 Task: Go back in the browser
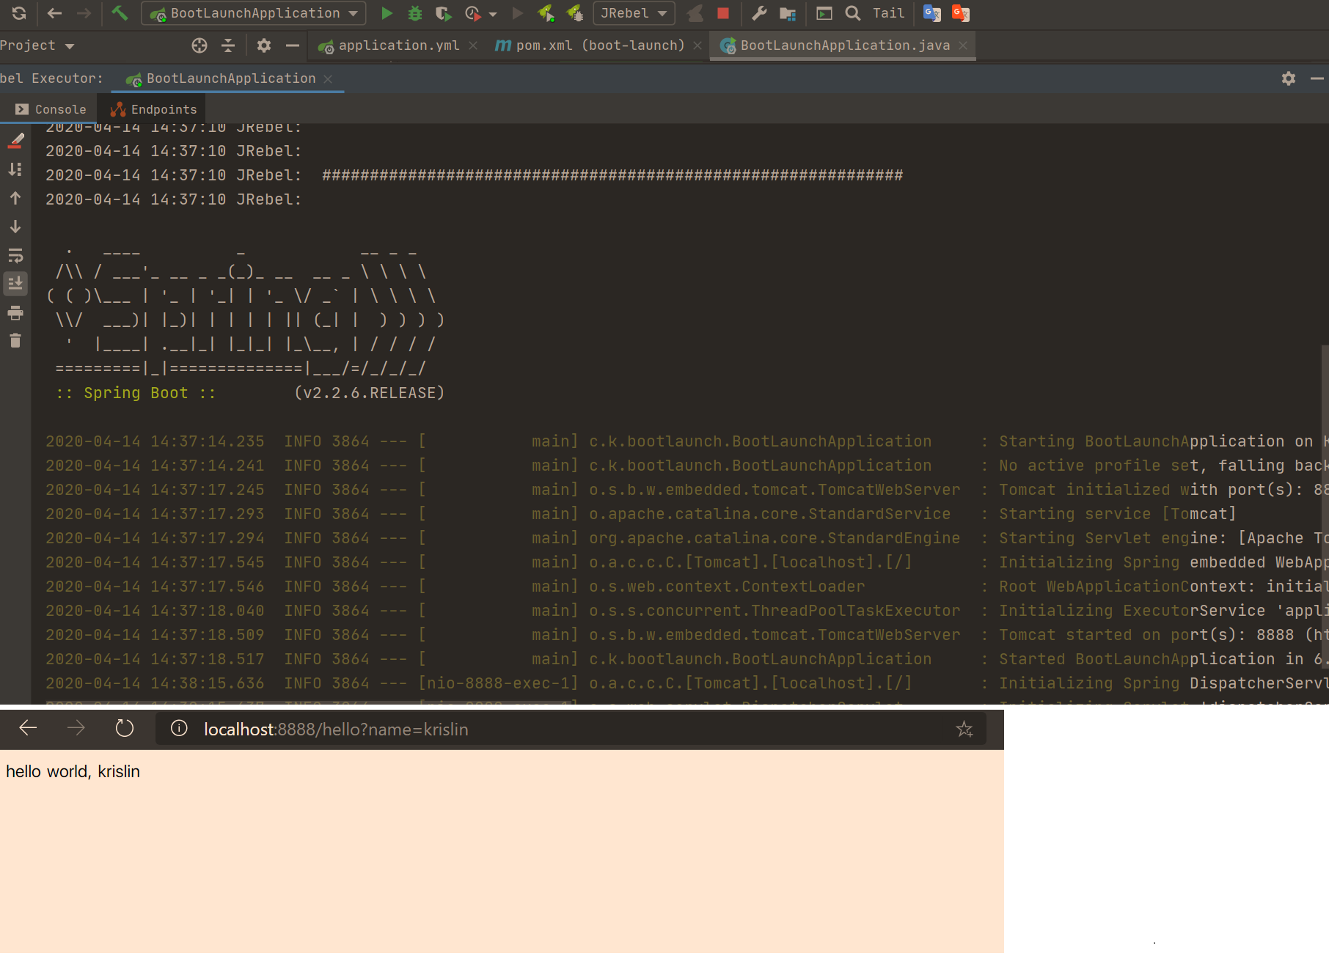click(28, 728)
